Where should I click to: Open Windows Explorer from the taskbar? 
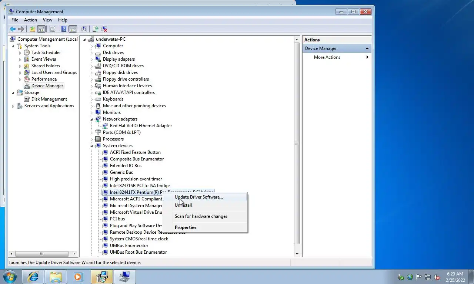56,277
